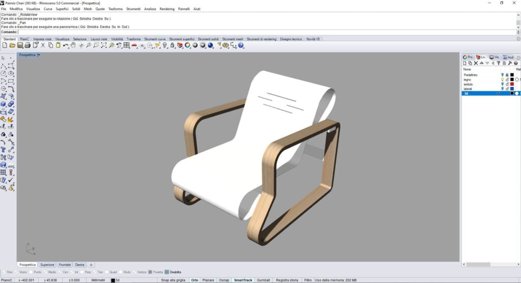The width and height of the screenshot is (521, 283).
Task: Click the Print icon in Standard toolbar
Action: click(x=27, y=46)
